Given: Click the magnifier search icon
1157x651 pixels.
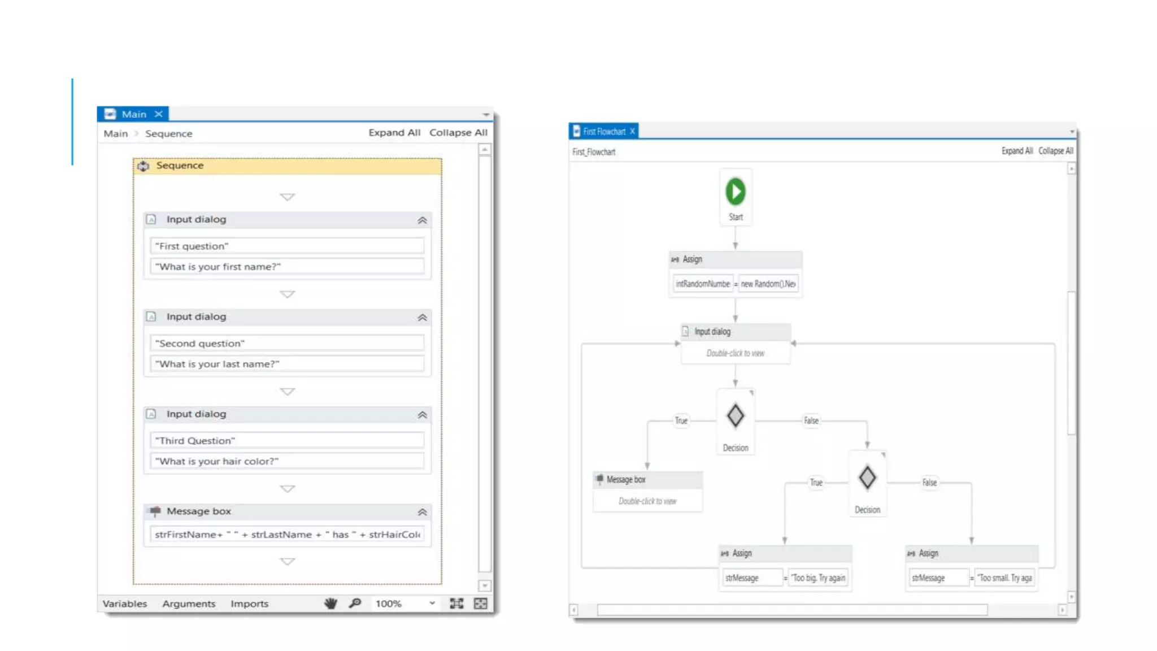Looking at the screenshot, I should 355,604.
